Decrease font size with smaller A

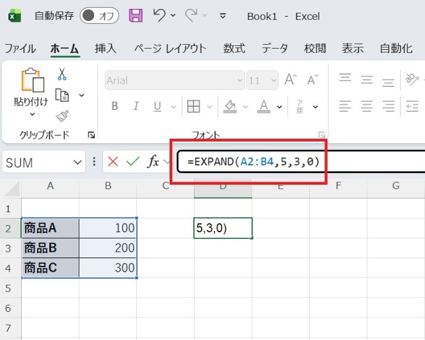(312, 80)
